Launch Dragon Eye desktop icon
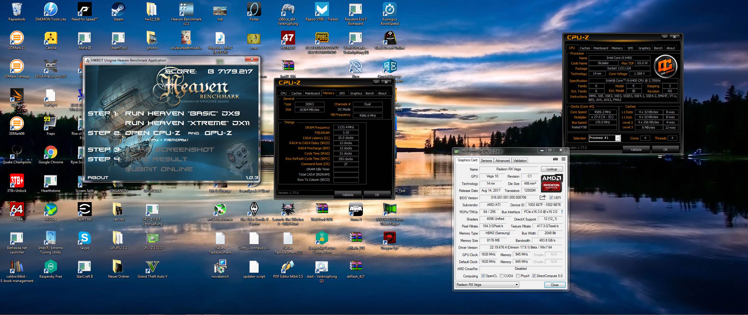 coord(389,240)
